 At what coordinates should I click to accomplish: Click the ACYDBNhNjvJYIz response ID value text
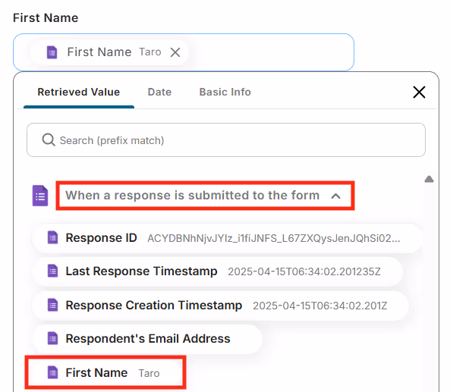274,238
